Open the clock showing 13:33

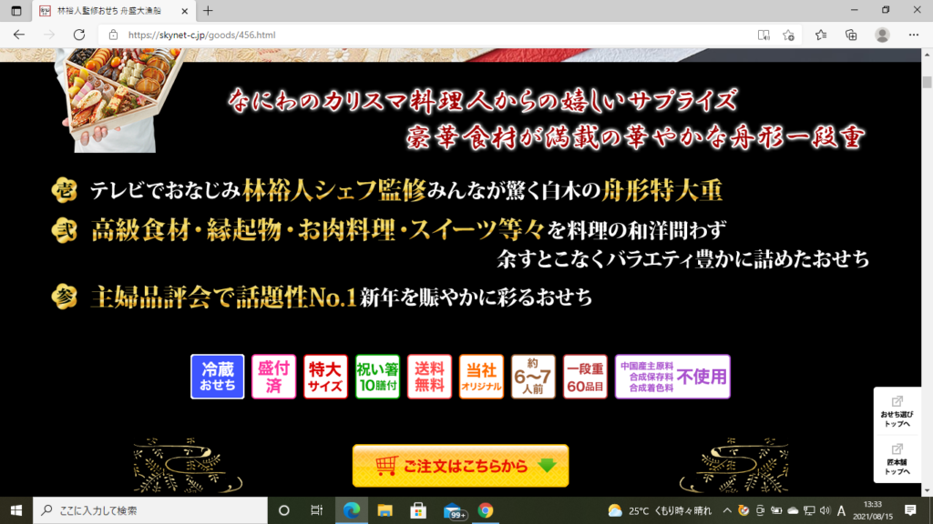(x=873, y=510)
